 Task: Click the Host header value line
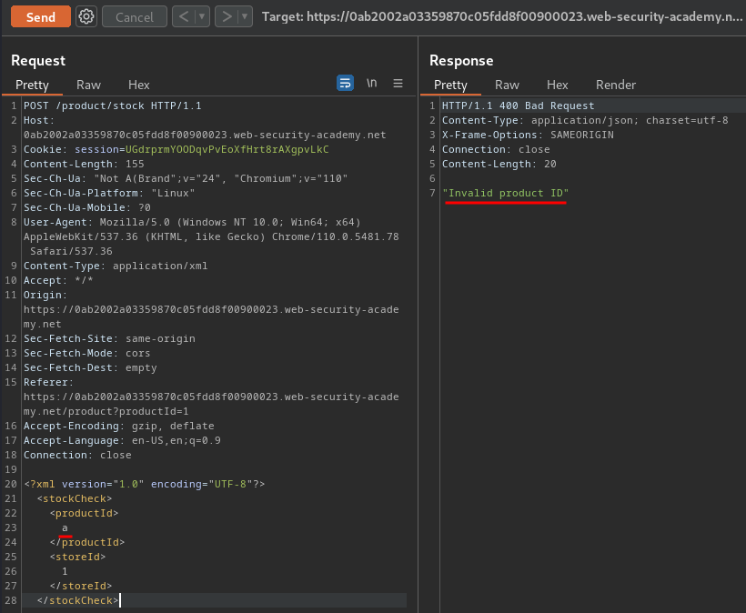pyautogui.click(x=205, y=135)
